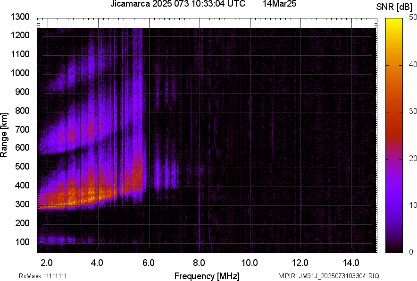The height and width of the screenshot is (281, 417).
Task: Click range tick label 1300
Action: (20, 17)
